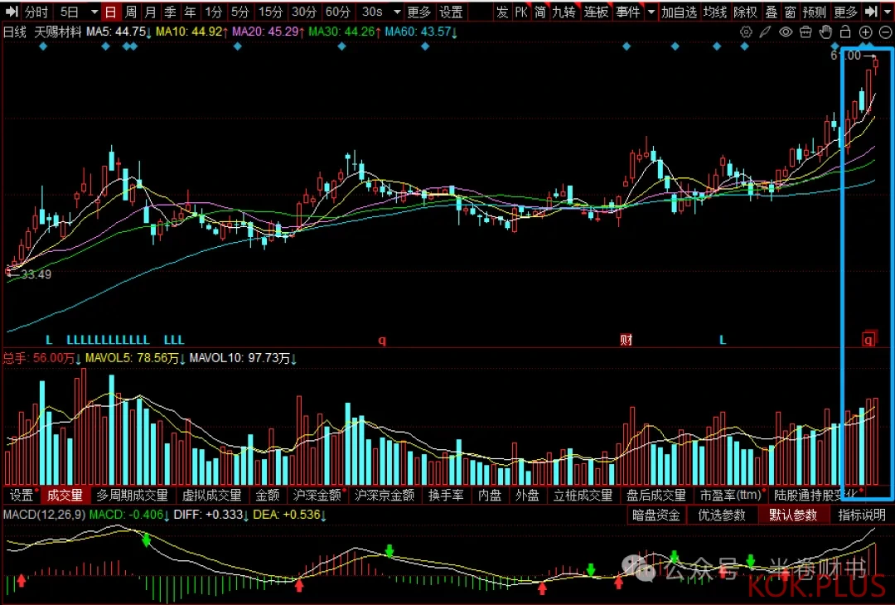The image size is (895, 605).
Task: Open 设置 in the volume indicator bar
Action: point(22,495)
